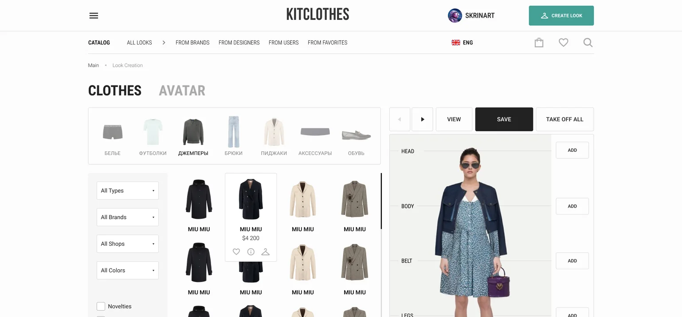Click Add button for Head
This screenshot has height=317, width=682.
[x=572, y=150]
